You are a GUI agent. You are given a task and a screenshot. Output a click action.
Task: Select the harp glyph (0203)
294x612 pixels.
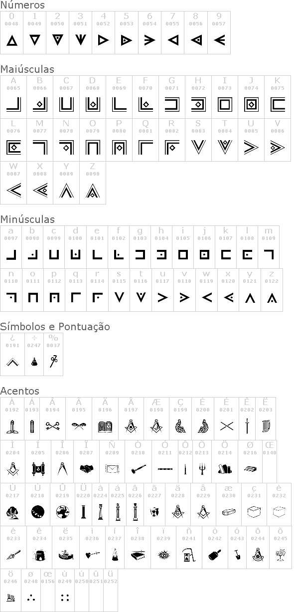[x=266, y=426]
